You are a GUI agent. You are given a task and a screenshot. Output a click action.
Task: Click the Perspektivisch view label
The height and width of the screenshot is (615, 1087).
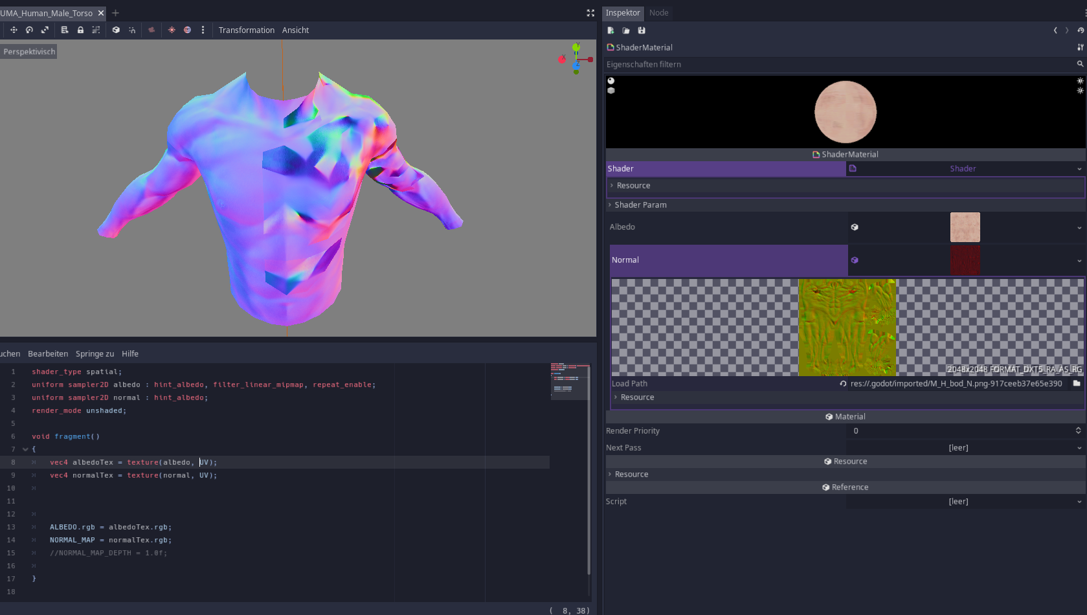(x=28, y=50)
